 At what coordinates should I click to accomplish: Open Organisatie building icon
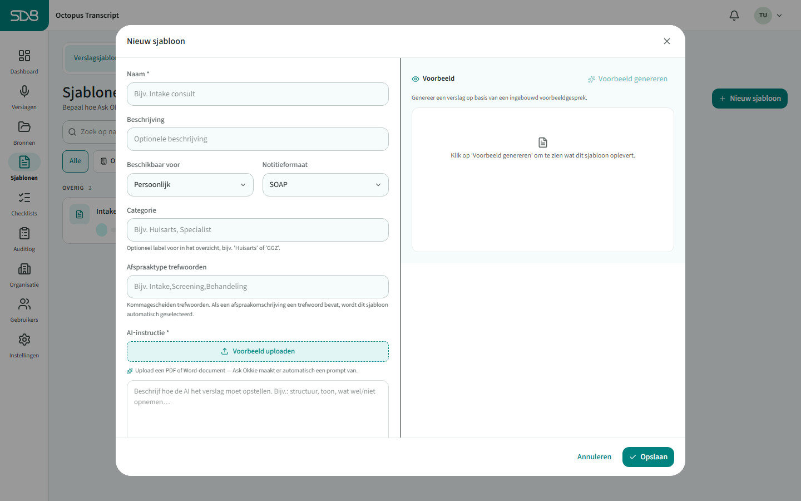point(24,269)
